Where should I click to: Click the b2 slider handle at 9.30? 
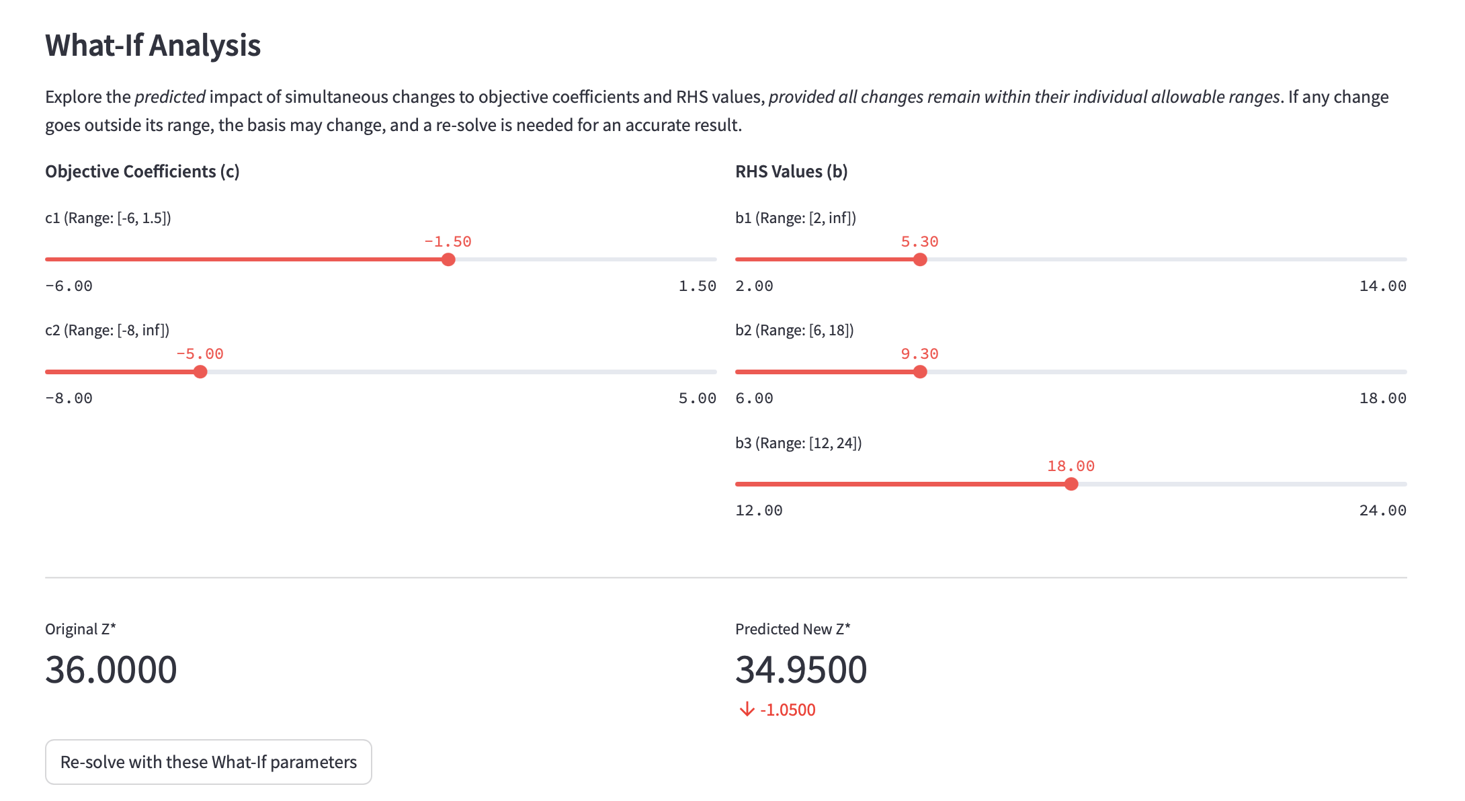920,372
